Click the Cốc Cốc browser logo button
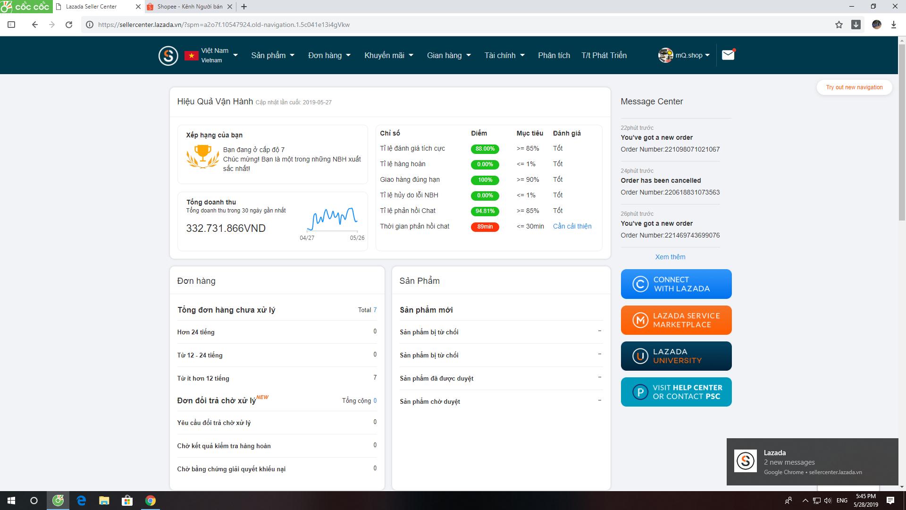The height and width of the screenshot is (510, 906). 26,7
